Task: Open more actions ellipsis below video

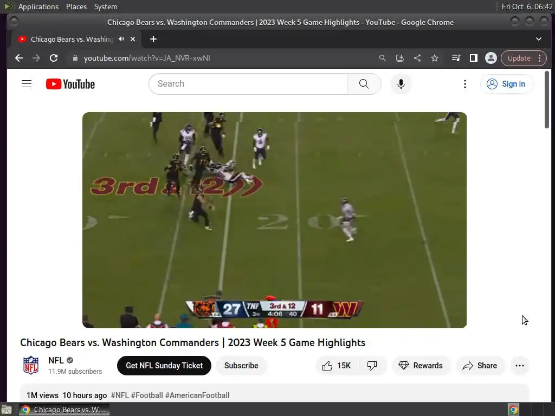Action: [x=520, y=366]
